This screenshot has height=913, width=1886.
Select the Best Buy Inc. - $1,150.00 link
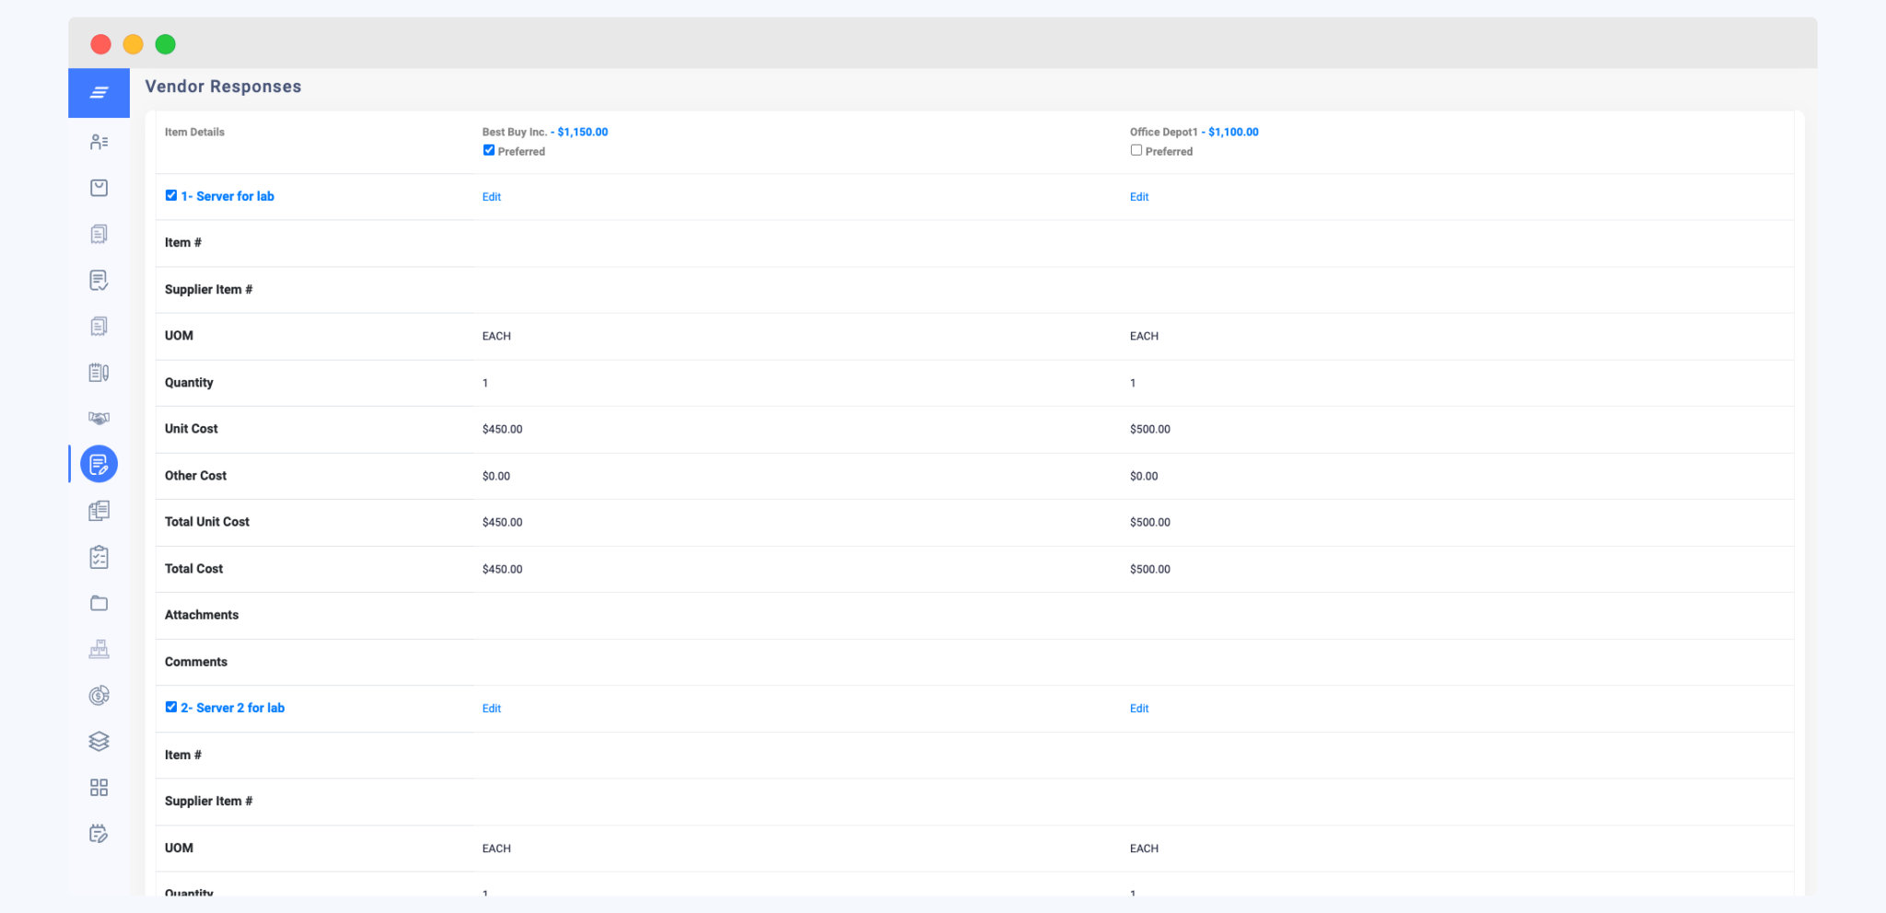[x=545, y=132]
